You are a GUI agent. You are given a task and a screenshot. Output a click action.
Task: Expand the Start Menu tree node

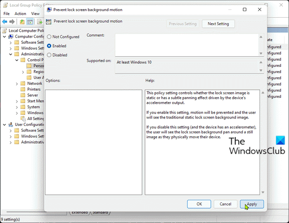point(17,101)
